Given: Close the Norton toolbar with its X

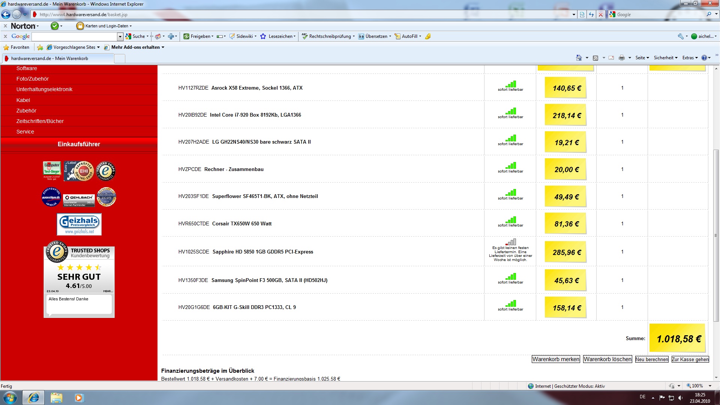Looking at the screenshot, I should pyautogui.click(x=5, y=26).
